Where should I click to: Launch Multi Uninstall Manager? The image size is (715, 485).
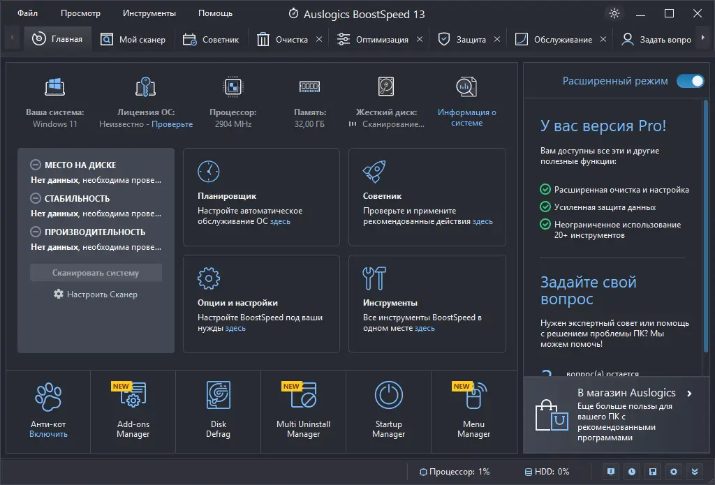(x=303, y=410)
